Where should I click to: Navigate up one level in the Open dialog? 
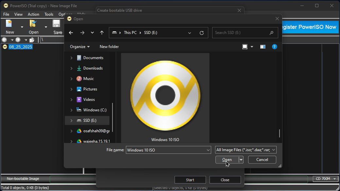click(102, 33)
